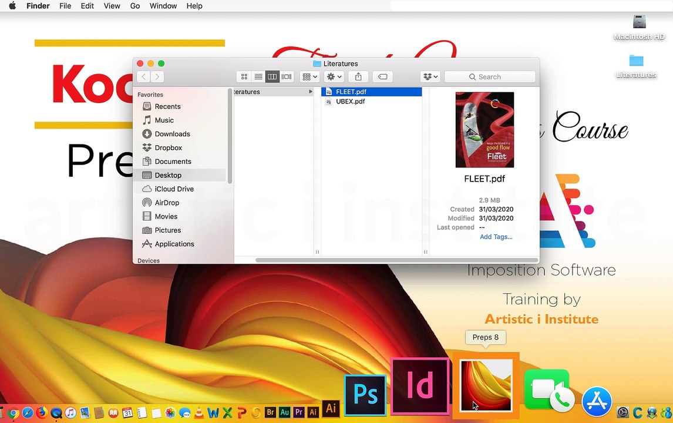Screen dimensions: 673x423
Task: Select the FLEET.pdf file
Action: tap(371, 92)
